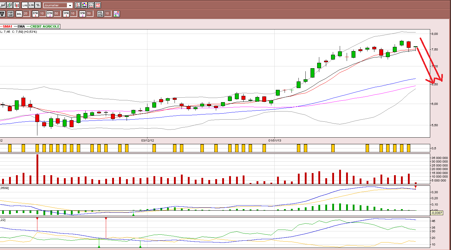Viewport: 451px width, 250px height.
Task: Open the color palette settings icon
Action: point(84,5)
